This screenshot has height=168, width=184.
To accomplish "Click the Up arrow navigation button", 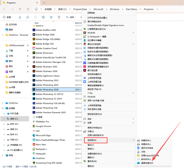I will (x=20, y=9).
